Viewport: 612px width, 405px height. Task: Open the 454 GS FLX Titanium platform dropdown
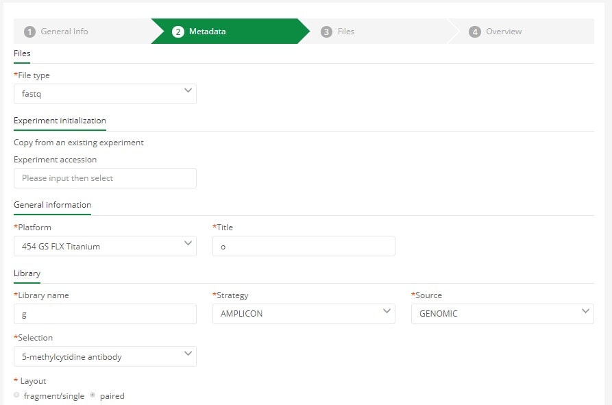click(105, 246)
